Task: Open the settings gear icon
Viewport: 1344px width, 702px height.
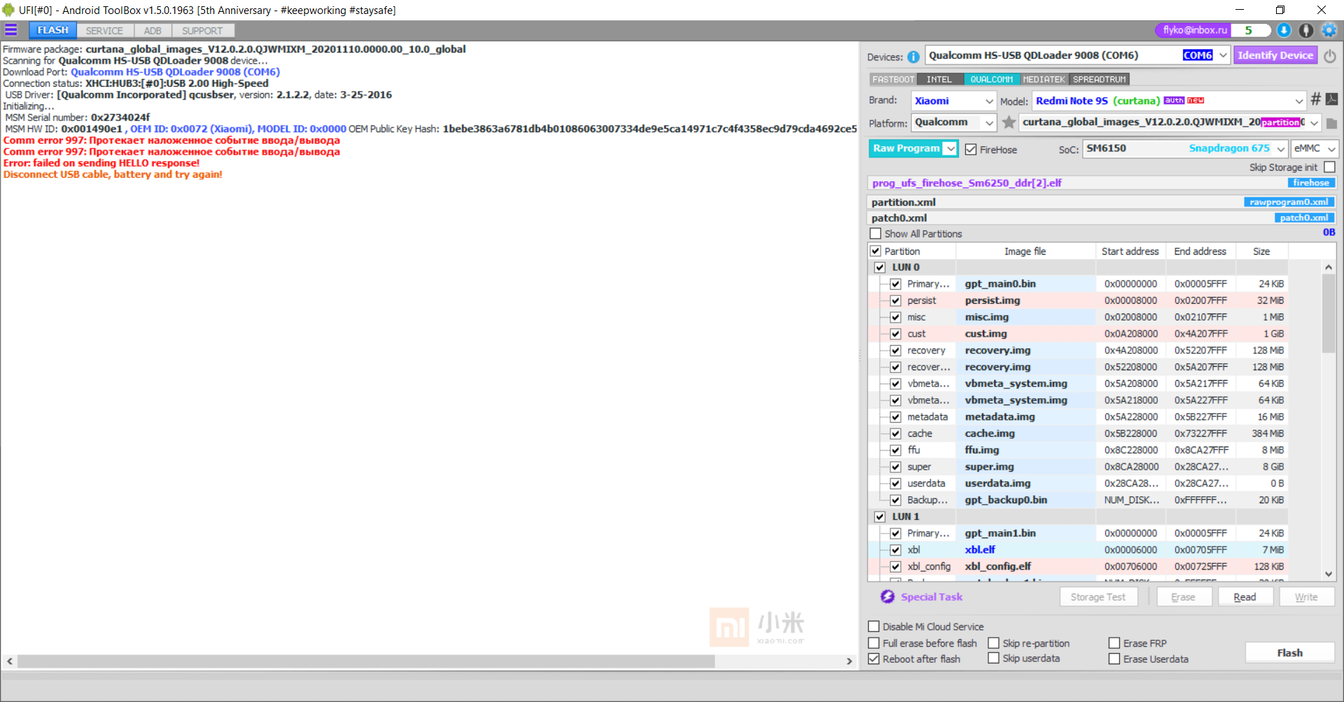Action: pyautogui.click(x=1329, y=30)
